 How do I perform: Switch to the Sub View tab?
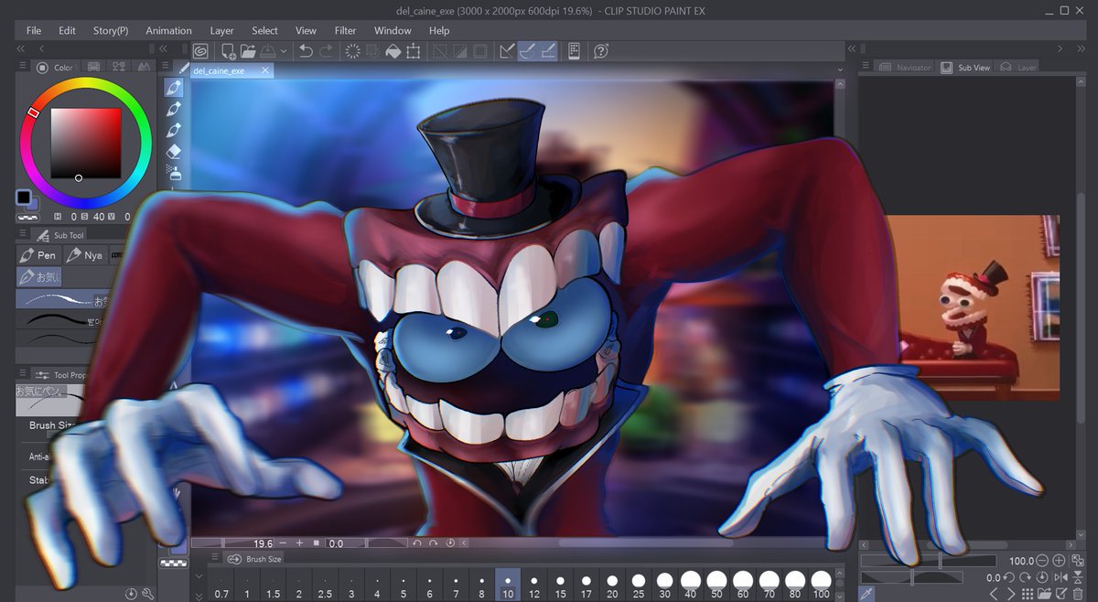964,67
